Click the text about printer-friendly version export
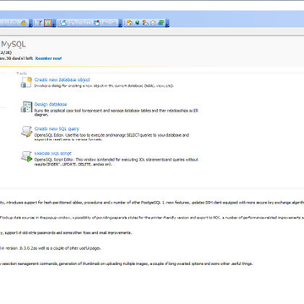Image resolution: width=304 pixels, height=304 pixels. [x=152, y=218]
